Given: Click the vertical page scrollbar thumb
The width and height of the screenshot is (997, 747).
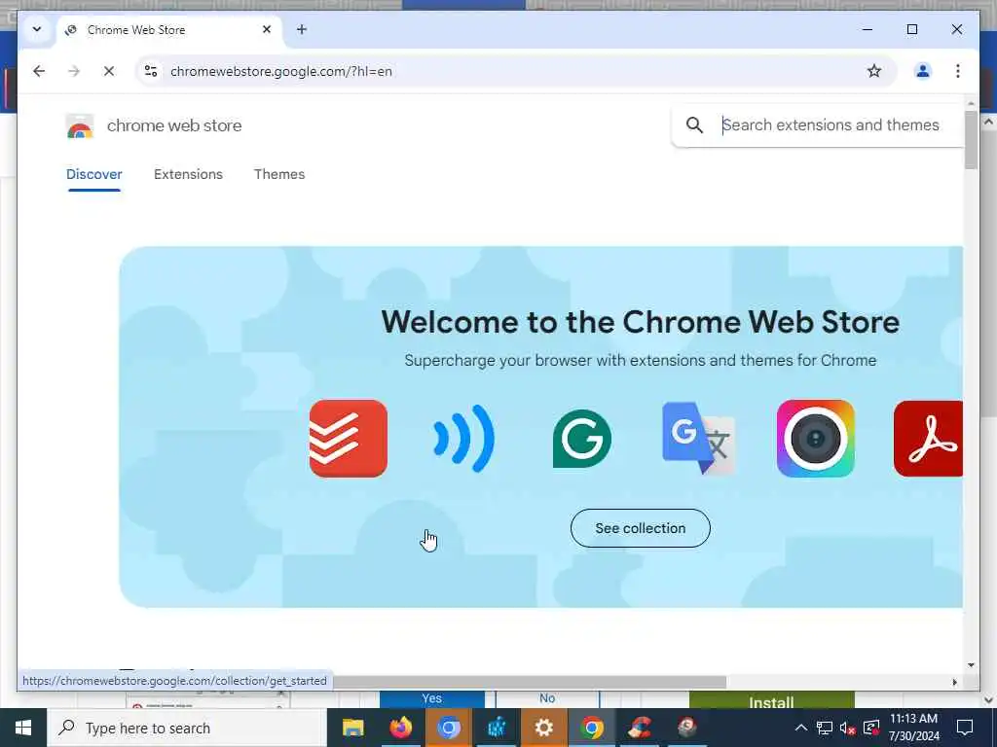Looking at the screenshot, I should coord(971,140).
